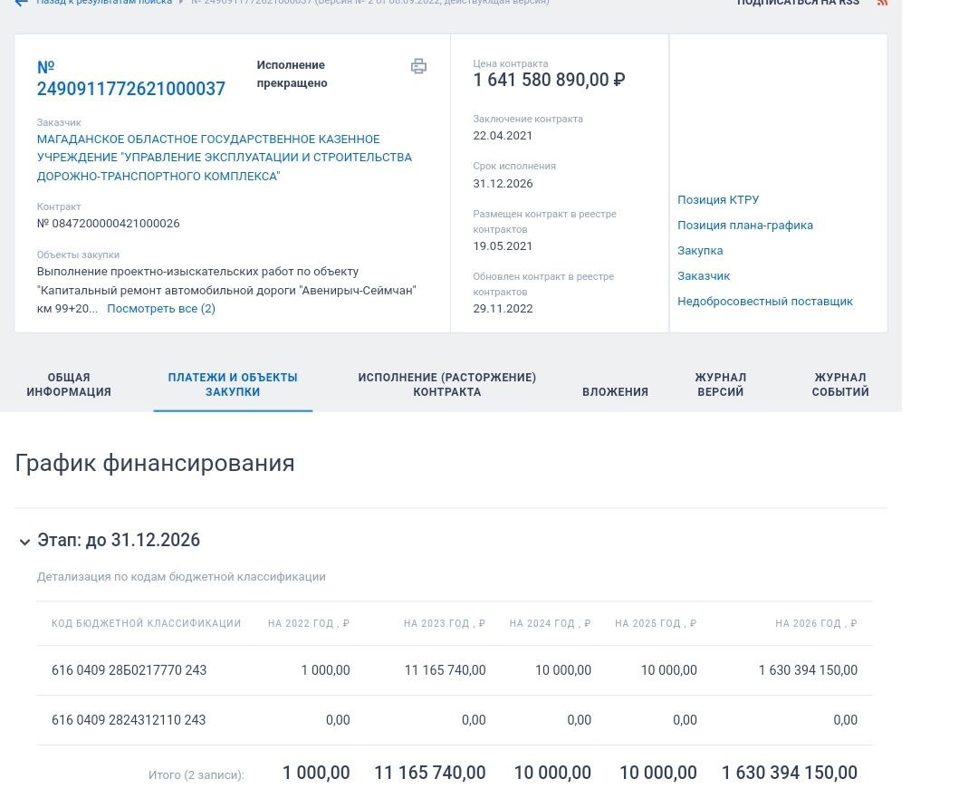Click the 11 165 740,00 cell for 2023
This screenshot has width=978, height=798.
[x=445, y=670]
